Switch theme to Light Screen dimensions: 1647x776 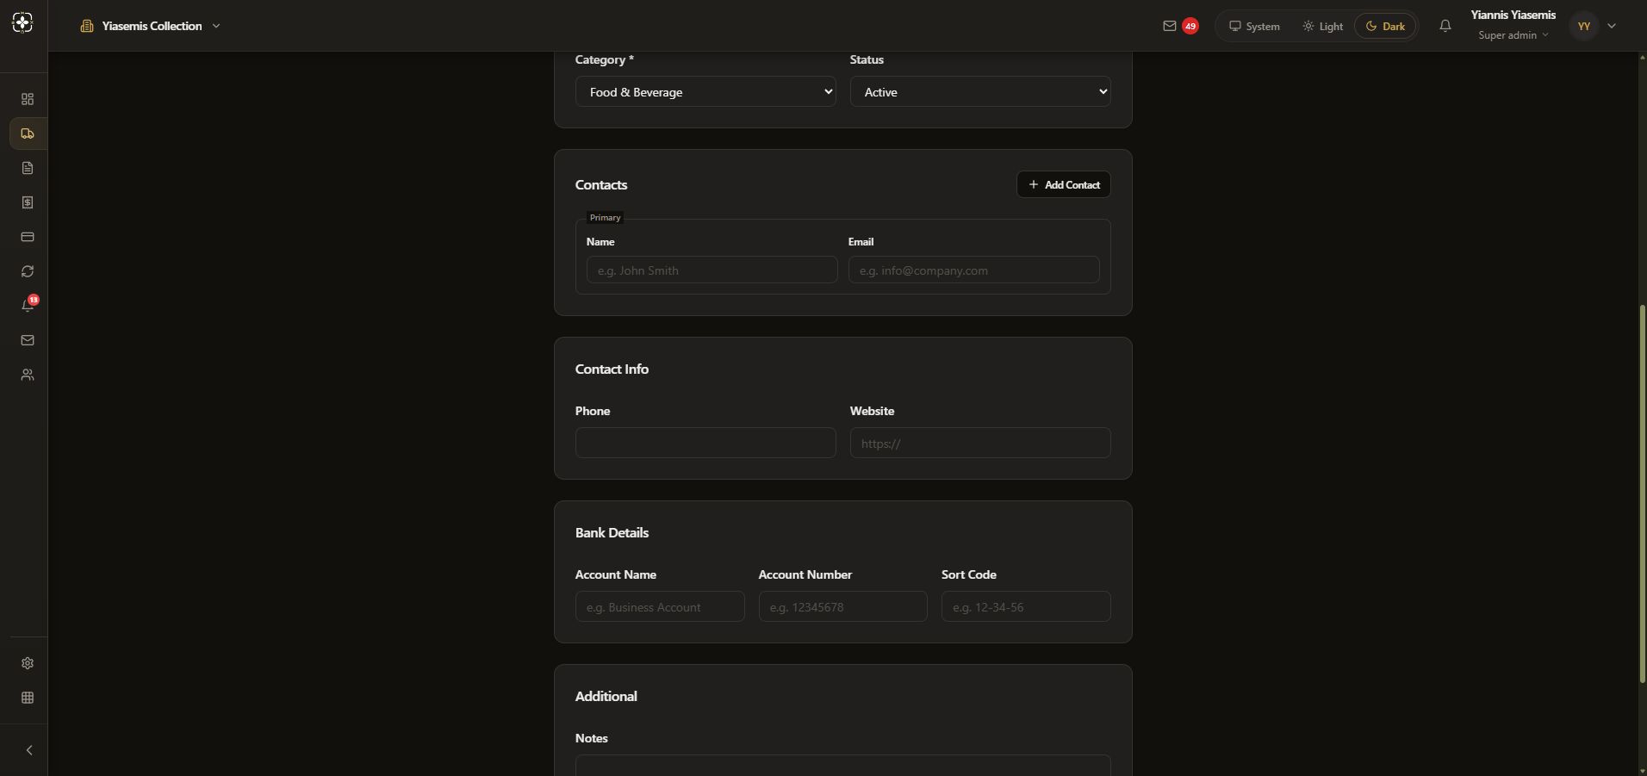(1322, 26)
